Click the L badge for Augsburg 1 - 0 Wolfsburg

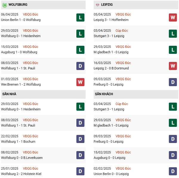pos(80,50)
